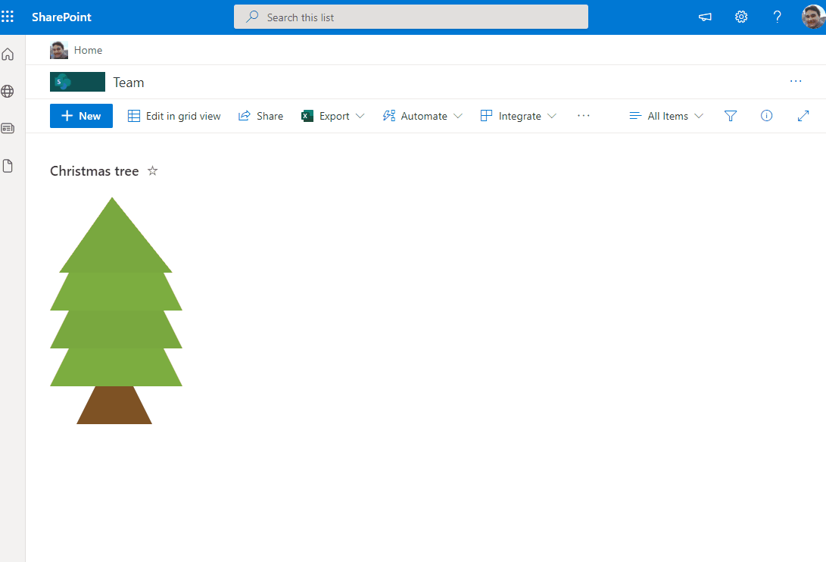Open the Automate menu
Image resolution: width=826 pixels, height=562 pixels.
tap(422, 116)
